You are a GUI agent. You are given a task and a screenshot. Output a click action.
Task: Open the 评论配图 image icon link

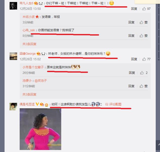point(113,104)
